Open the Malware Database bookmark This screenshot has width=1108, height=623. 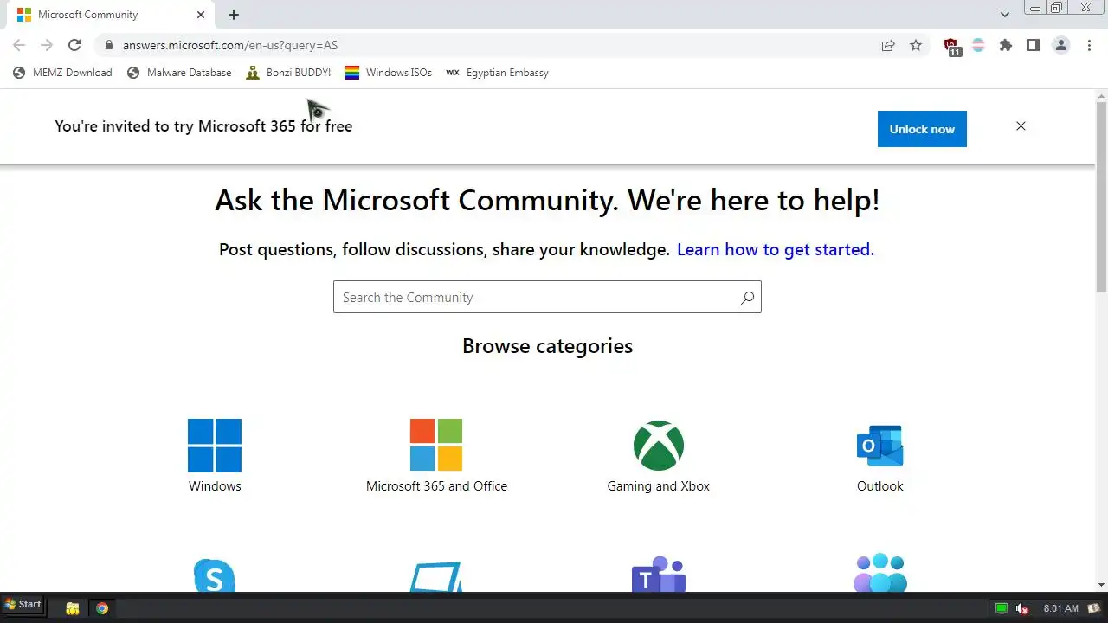[179, 73]
